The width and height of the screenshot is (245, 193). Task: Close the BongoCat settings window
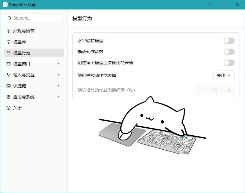click(x=237, y=5)
